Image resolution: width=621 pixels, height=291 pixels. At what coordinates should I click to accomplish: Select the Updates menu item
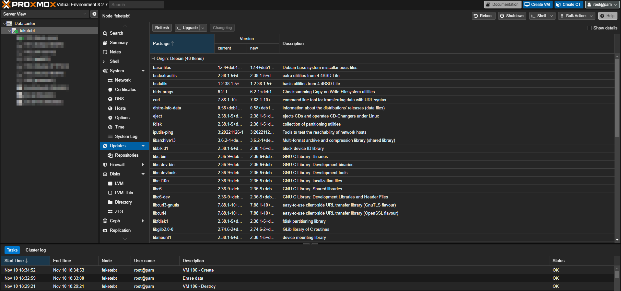pyautogui.click(x=124, y=146)
